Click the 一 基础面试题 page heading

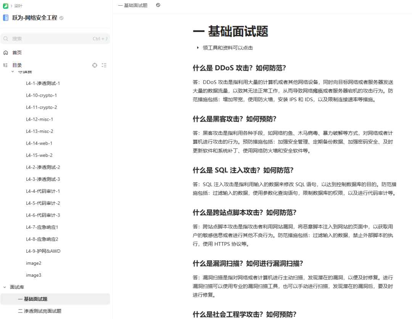coord(230,32)
